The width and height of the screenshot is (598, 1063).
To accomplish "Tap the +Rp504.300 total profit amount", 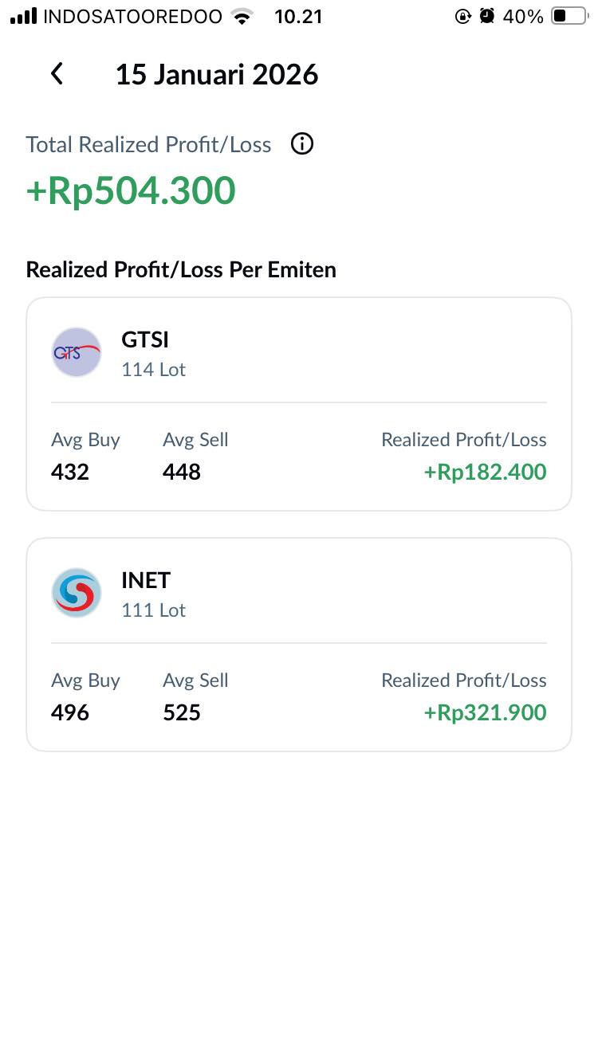I will (131, 191).
